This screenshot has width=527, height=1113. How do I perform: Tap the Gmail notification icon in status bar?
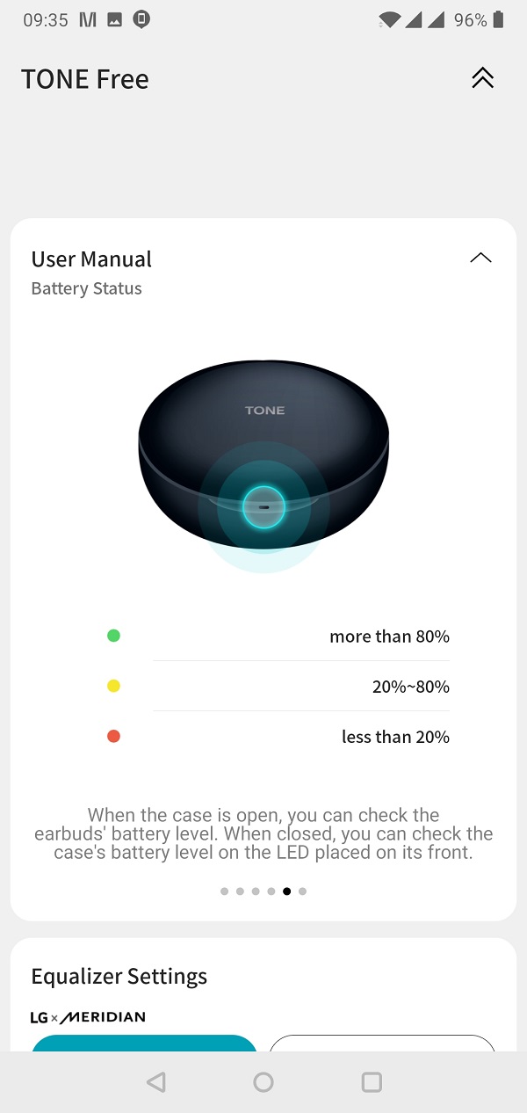[87, 19]
